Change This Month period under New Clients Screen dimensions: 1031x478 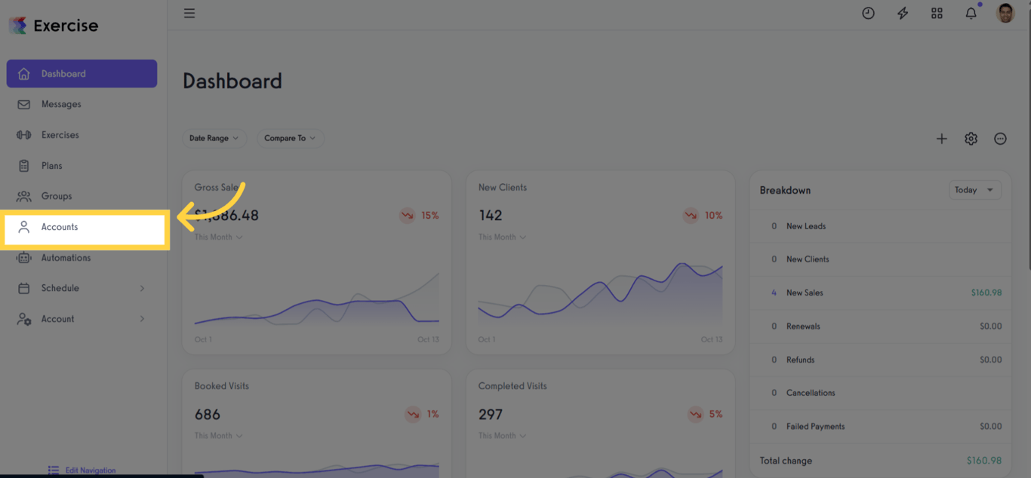502,237
